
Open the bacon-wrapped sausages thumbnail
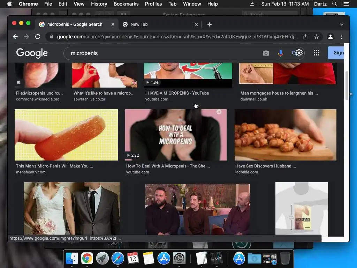pos(285,135)
